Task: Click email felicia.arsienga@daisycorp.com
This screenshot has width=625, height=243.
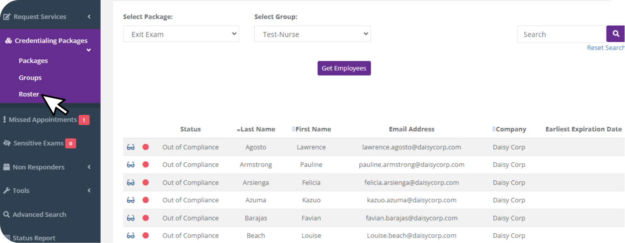Action: coord(412,182)
